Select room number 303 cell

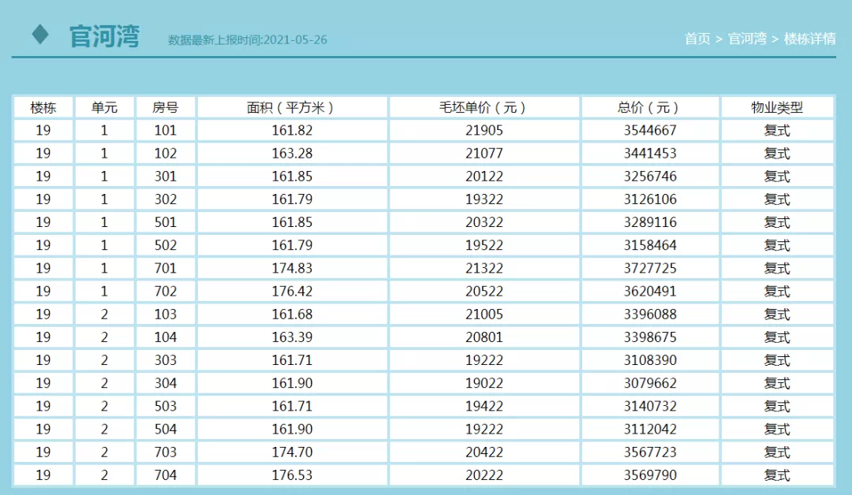click(165, 360)
